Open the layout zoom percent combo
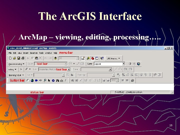This screenshot has width=180, height=135. (x=114, y=80)
